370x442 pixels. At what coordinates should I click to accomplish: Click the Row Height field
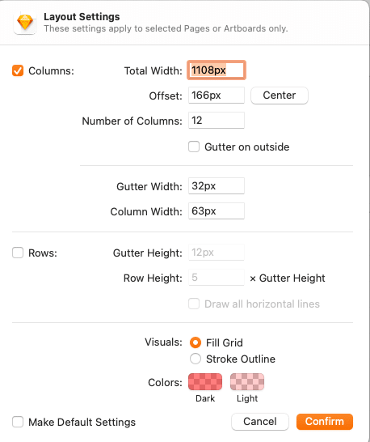click(x=217, y=278)
